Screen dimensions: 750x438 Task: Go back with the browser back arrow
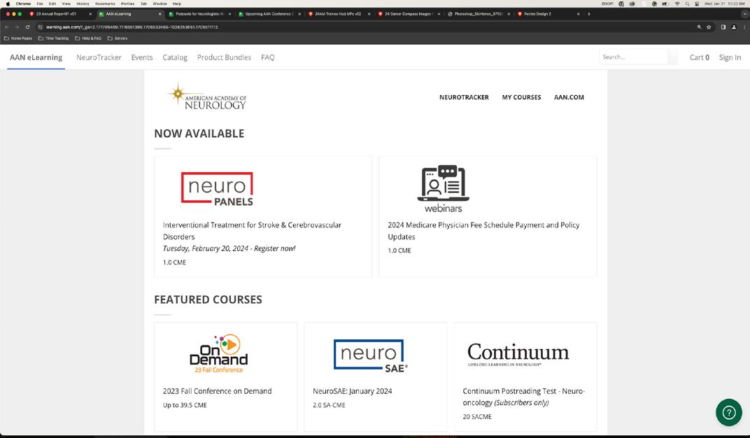[7, 27]
